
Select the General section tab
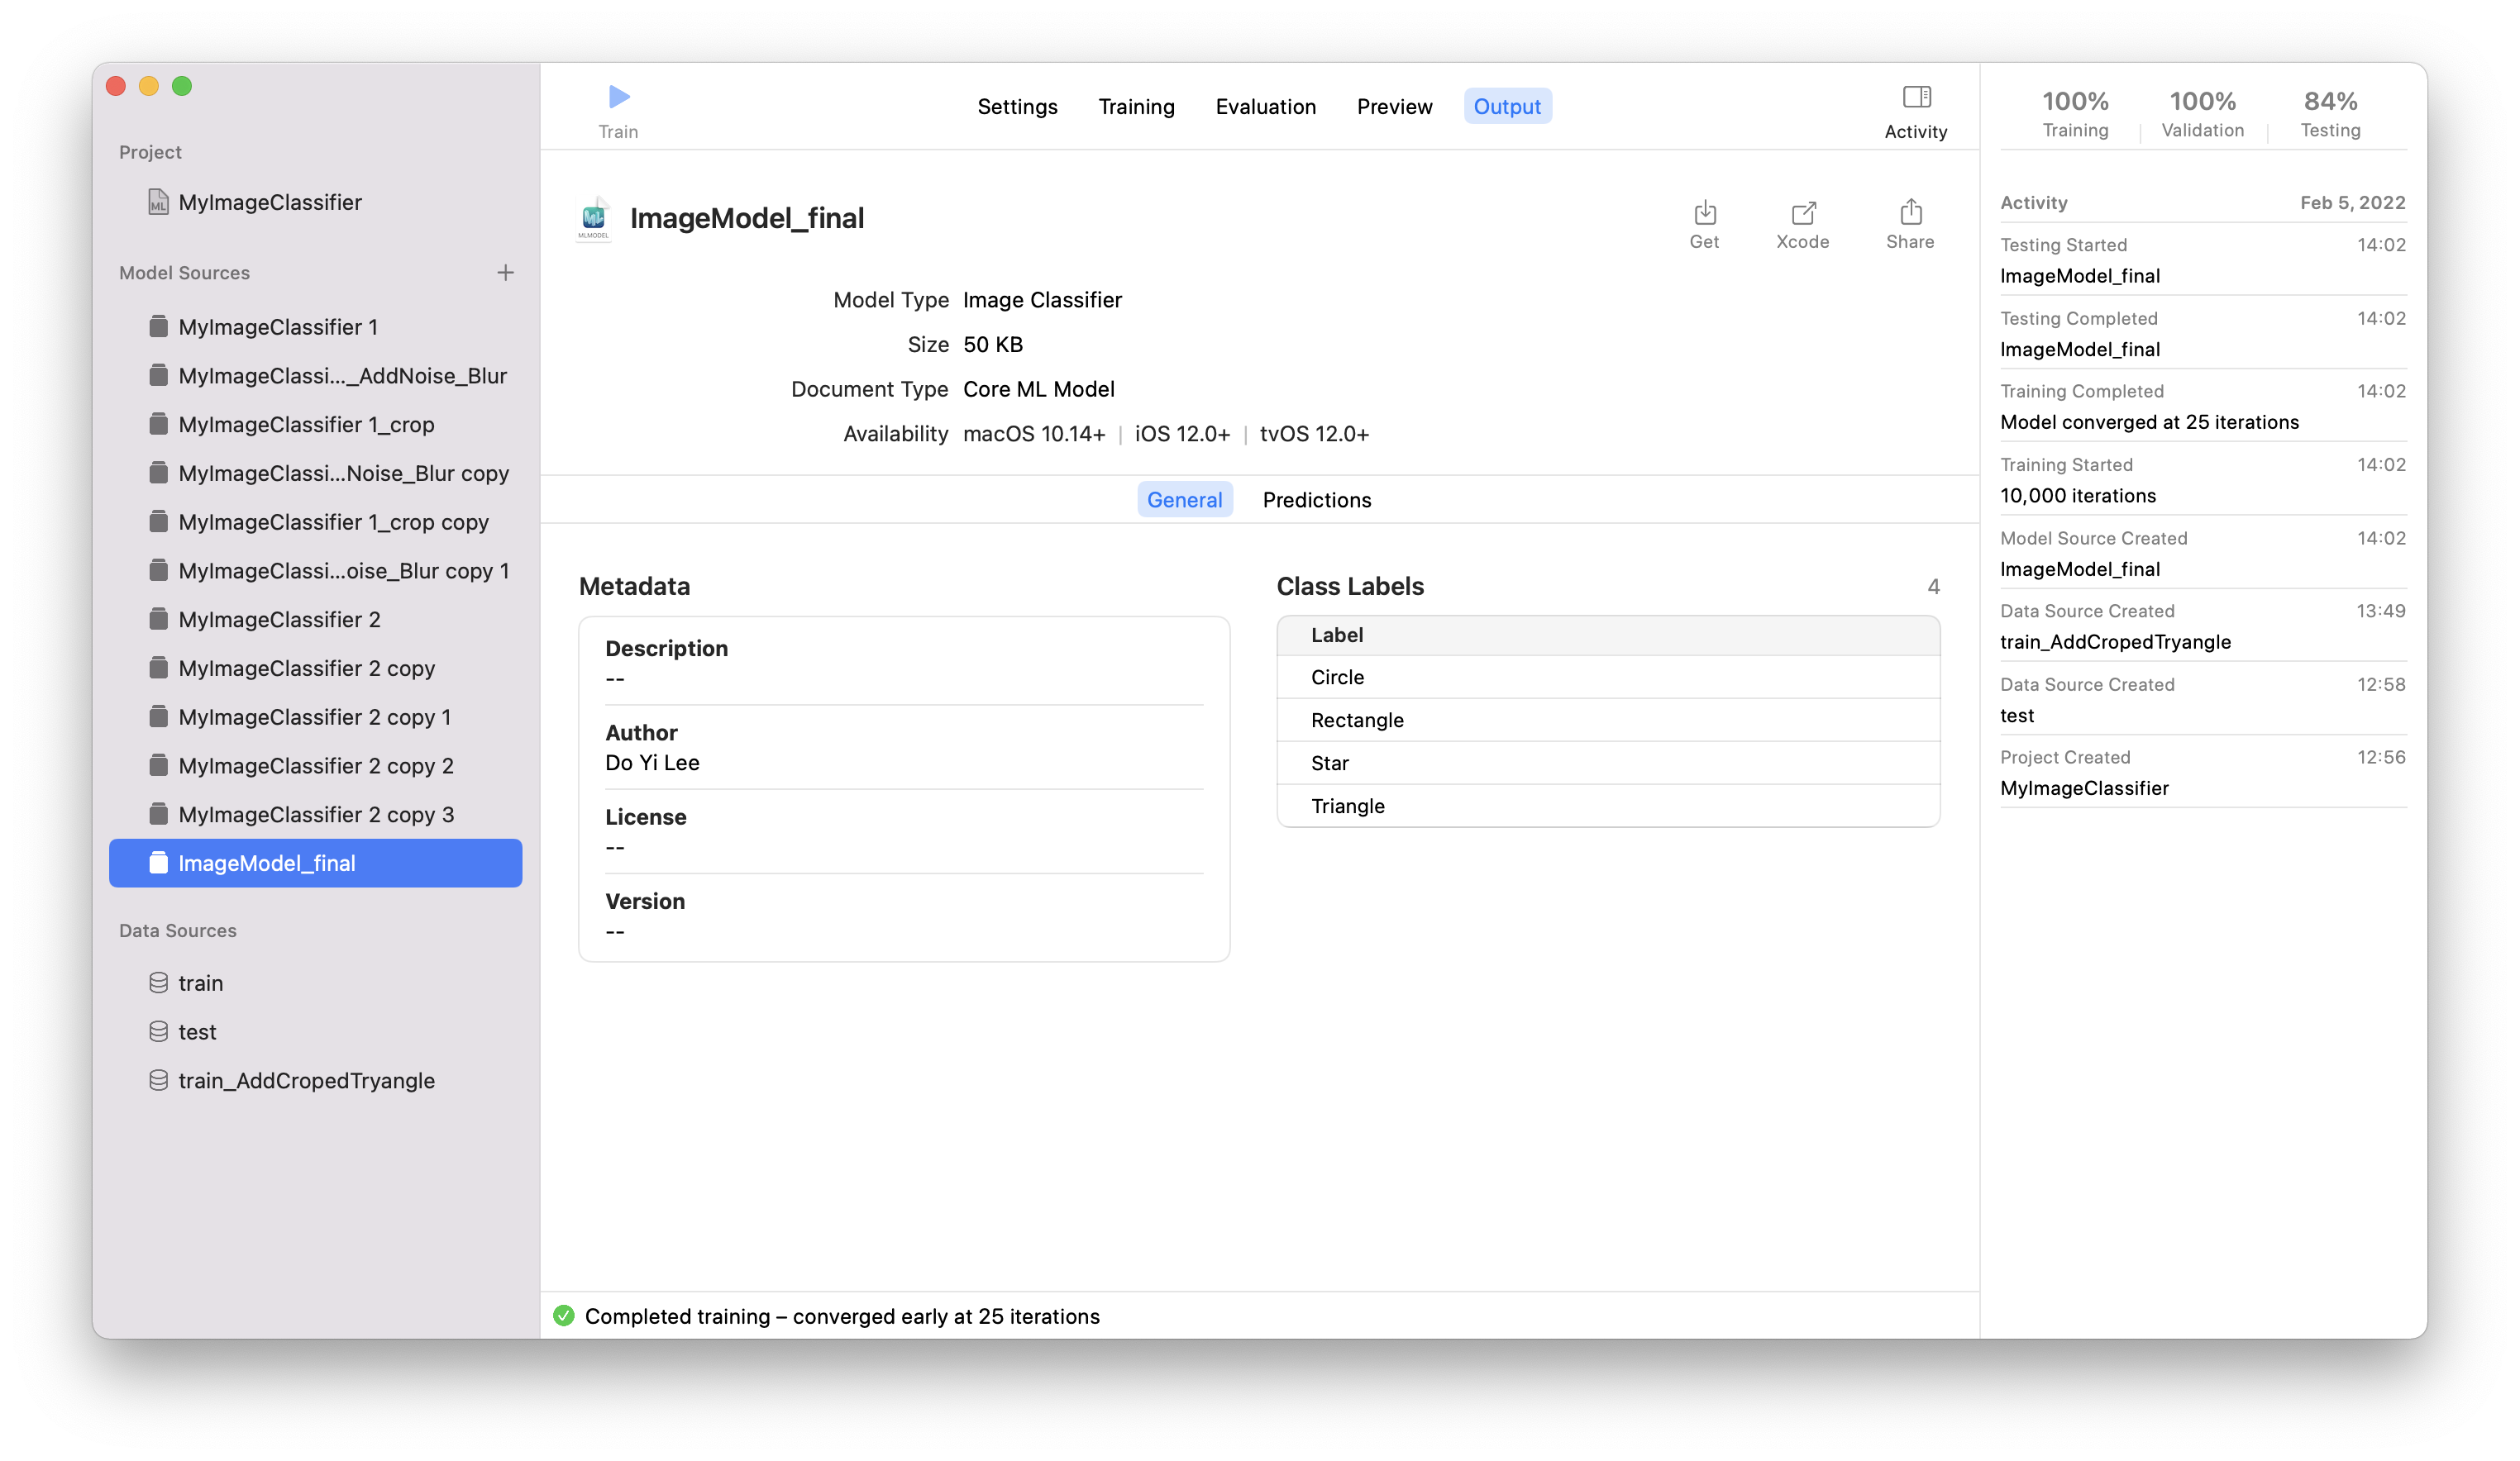point(1184,500)
